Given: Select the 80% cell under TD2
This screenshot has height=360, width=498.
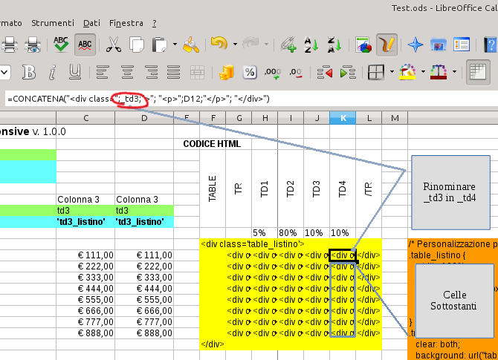Looking at the screenshot, I should (291, 233).
